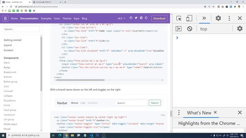Open DevTools settings gear
The height and width of the screenshot is (138, 246).
(218, 18)
